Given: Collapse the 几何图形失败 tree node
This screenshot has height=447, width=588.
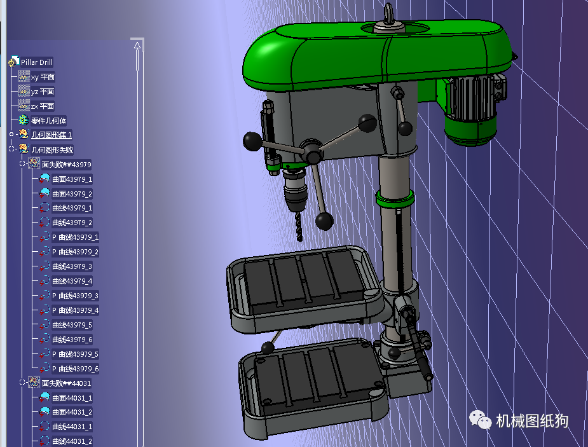Looking at the screenshot, I should pos(11,149).
